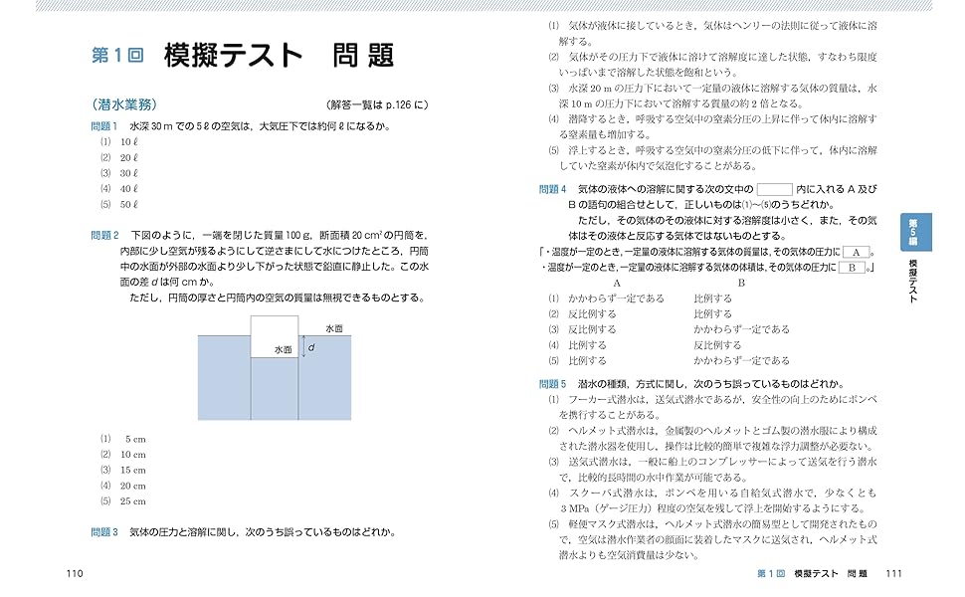Viewport: 965px width, 597px height.
Task: Click the '問題2' question label
Action: click(x=104, y=235)
